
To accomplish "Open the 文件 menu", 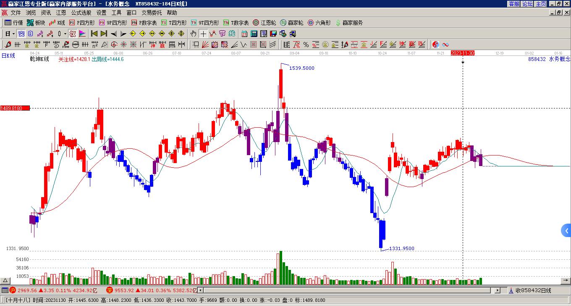I will pyautogui.click(x=16, y=13).
